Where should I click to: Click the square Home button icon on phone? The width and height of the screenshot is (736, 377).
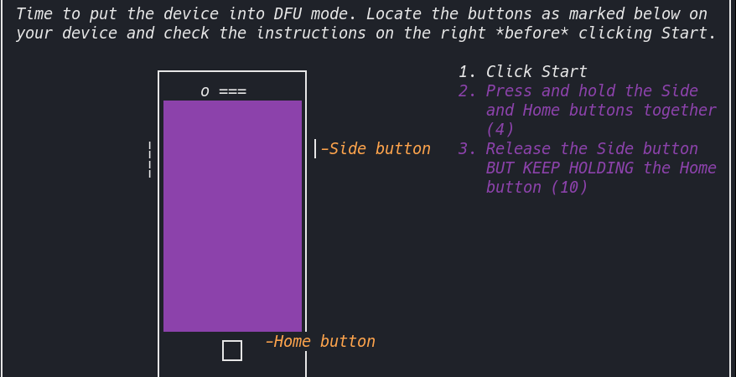(x=232, y=351)
